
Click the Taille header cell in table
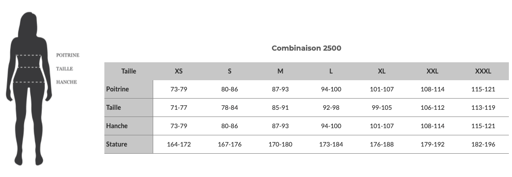point(129,71)
